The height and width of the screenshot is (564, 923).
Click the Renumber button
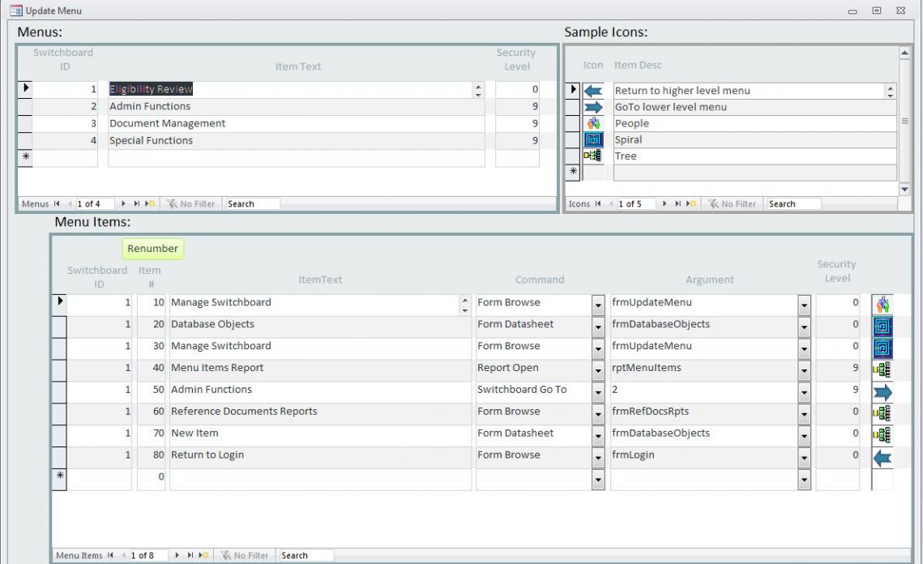pos(153,249)
